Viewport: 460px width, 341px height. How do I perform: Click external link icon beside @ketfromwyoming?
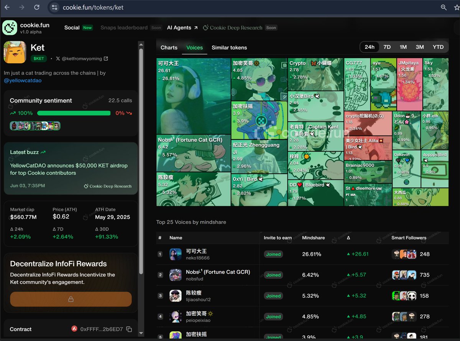click(106, 59)
